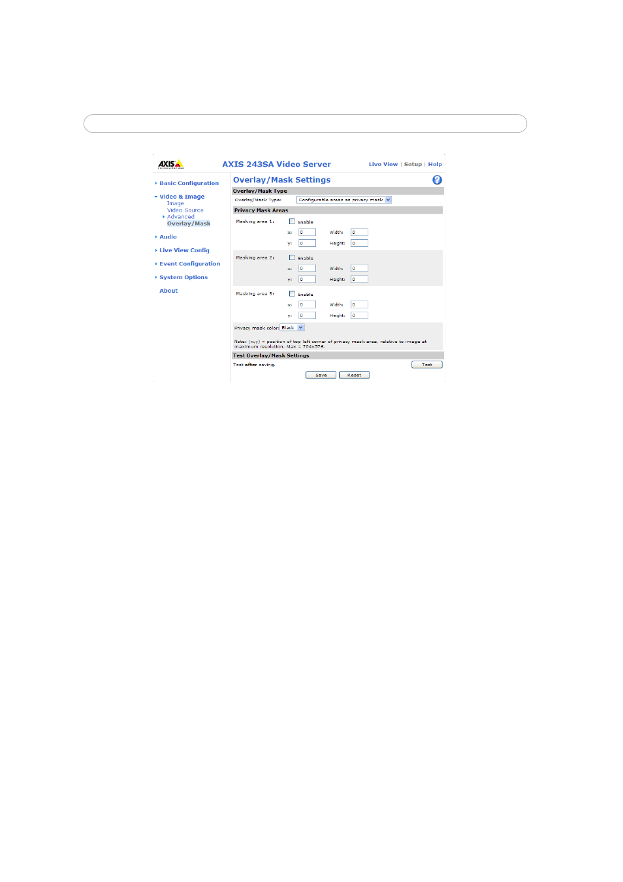Collapse the Video & Image section
The image size is (623, 882).
point(182,197)
